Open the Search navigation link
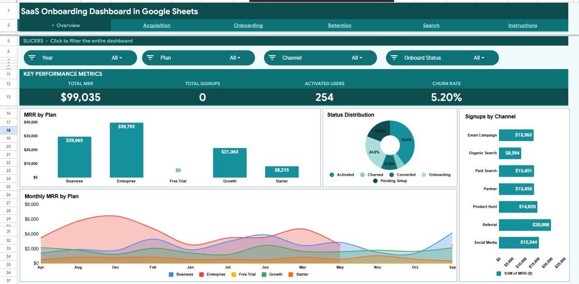Image resolution: width=579 pixels, height=284 pixels. [431, 25]
